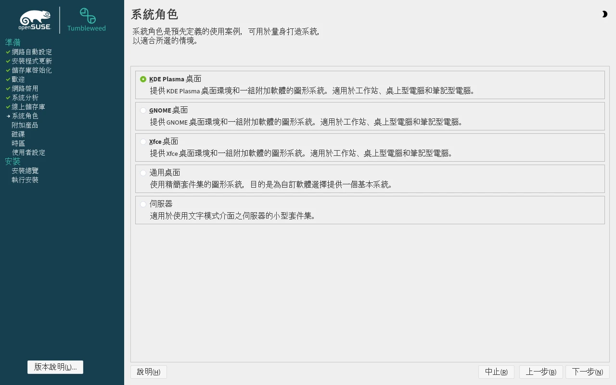Click the Xfce description line

point(302,153)
